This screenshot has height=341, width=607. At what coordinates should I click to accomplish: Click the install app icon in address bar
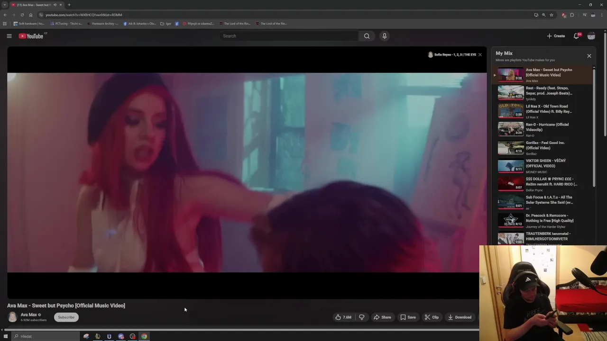pyautogui.click(x=536, y=15)
